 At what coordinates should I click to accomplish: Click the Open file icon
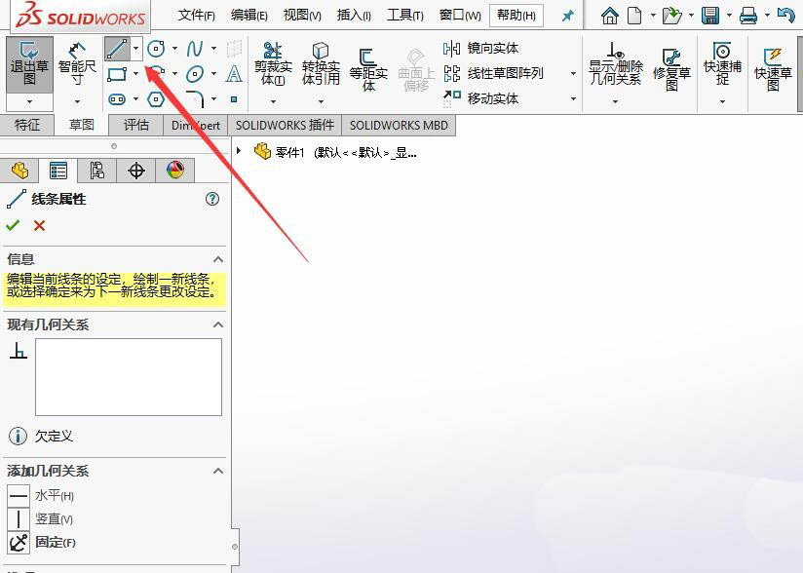[x=671, y=16]
